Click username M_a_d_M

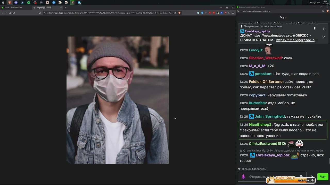(257, 66)
